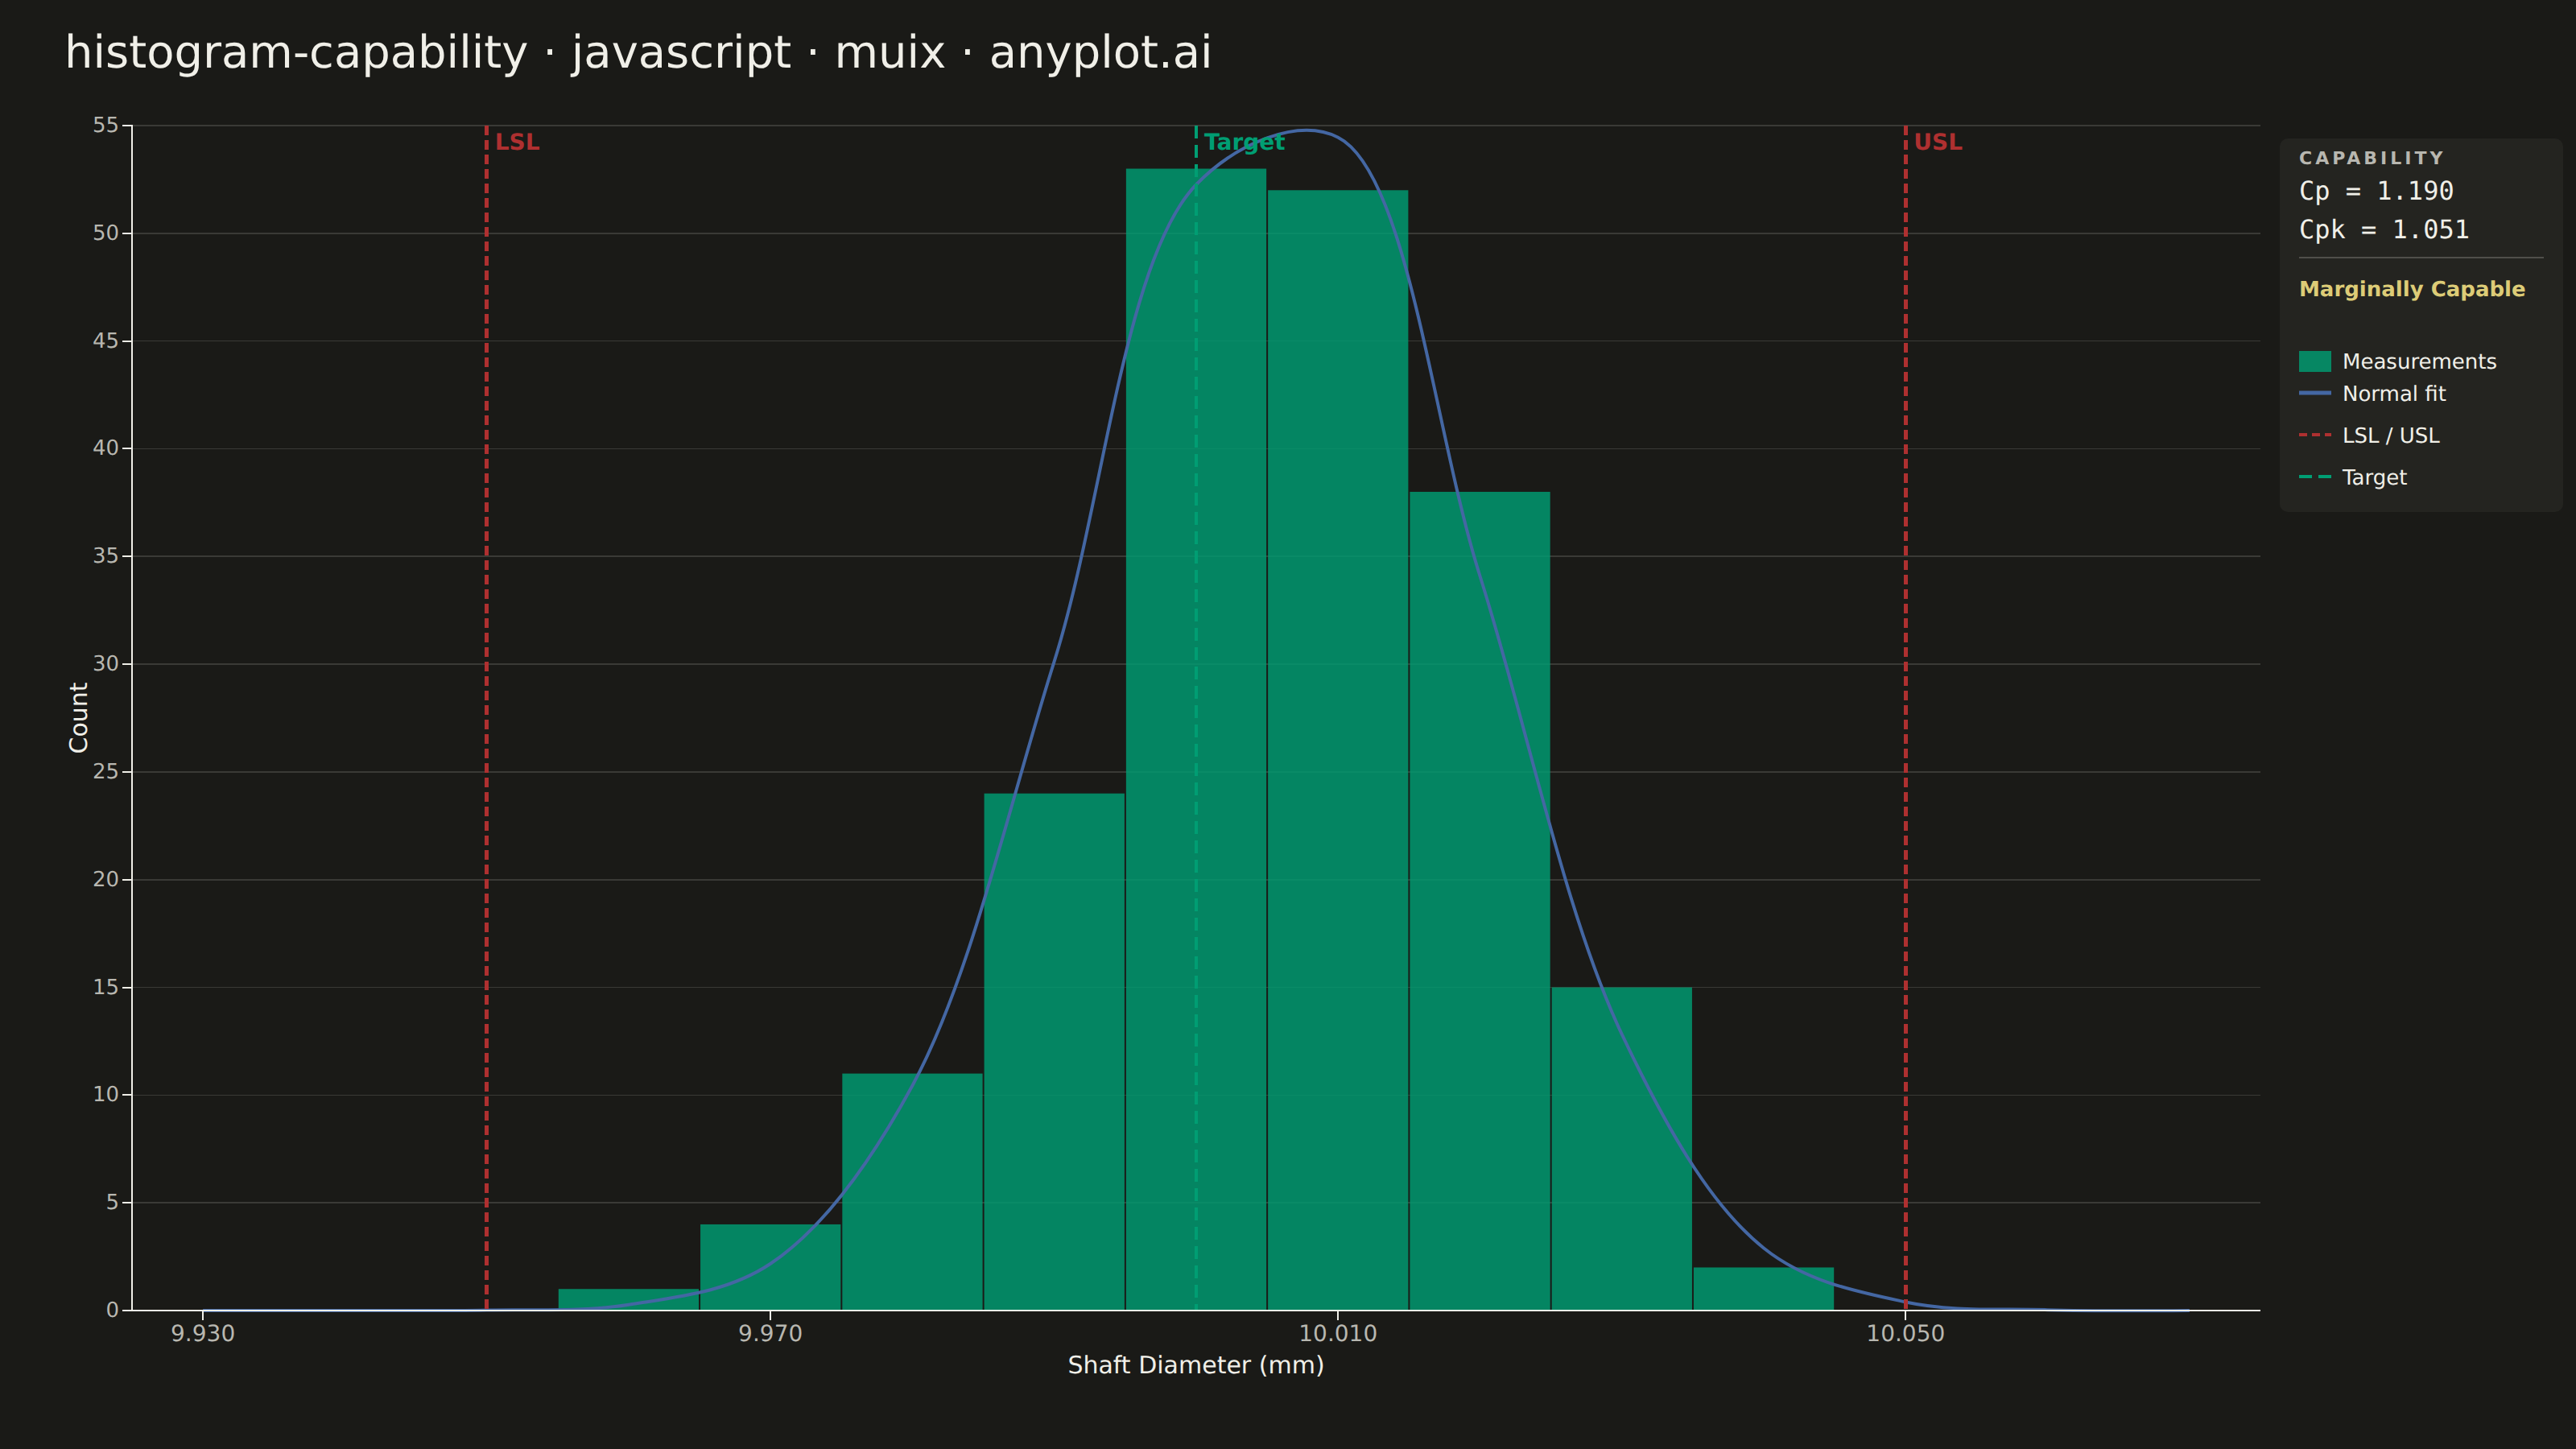Click the Shaft Diameter (mm) axis title
2576x1449 pixels.
1196,1365
